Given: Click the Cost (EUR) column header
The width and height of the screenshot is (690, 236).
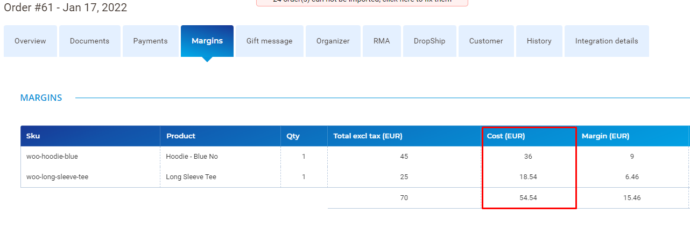Looking at the screenshot, I should pyautogui.click(x=505, y=136).
